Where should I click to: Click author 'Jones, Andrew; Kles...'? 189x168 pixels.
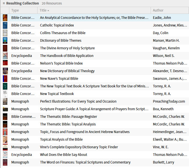[x=170, y=25]
